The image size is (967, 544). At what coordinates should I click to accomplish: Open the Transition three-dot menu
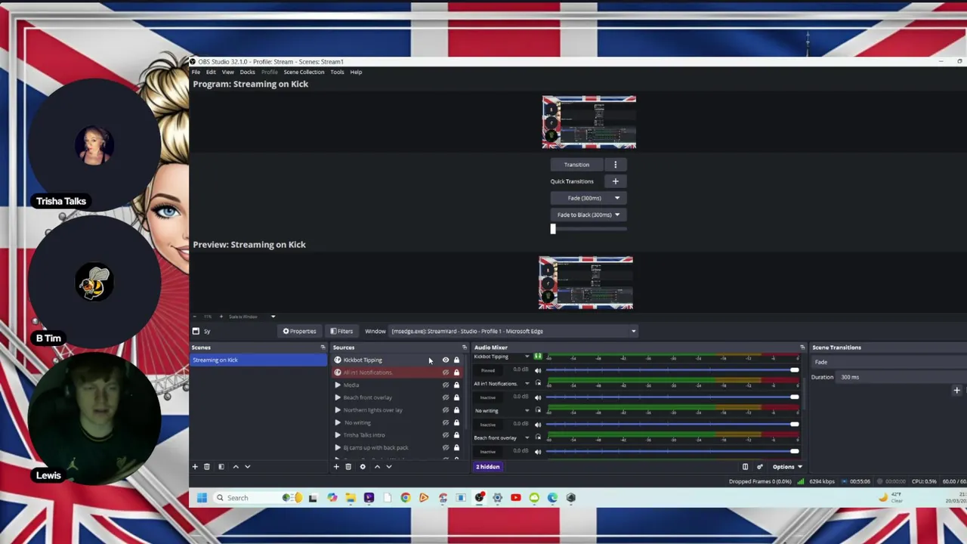coord(615,165)
